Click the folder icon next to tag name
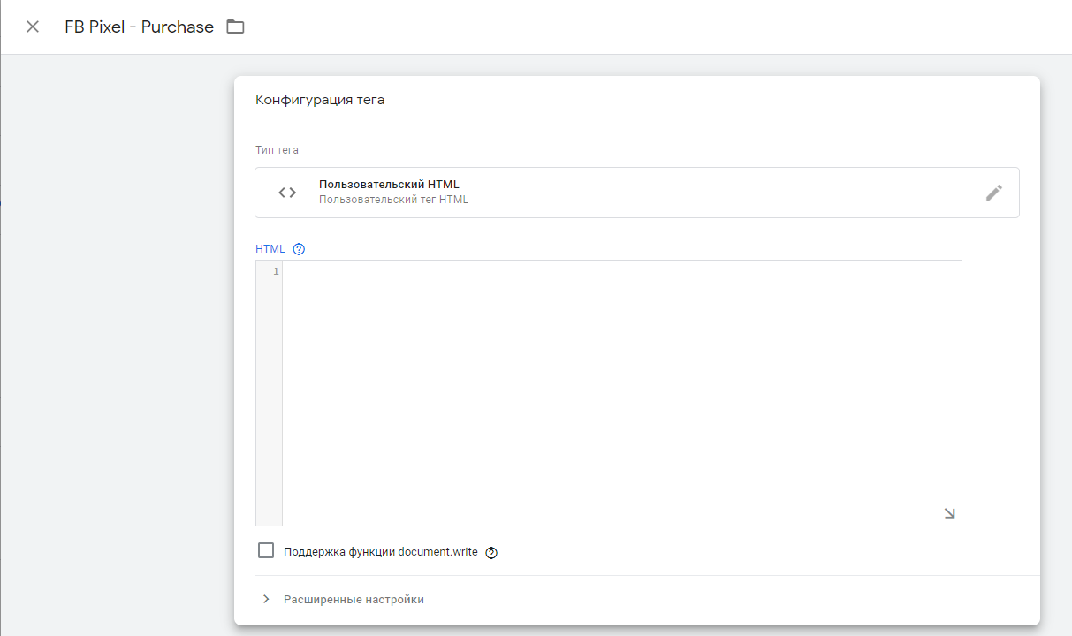The image size is (1072, 636). coord(235,26)
